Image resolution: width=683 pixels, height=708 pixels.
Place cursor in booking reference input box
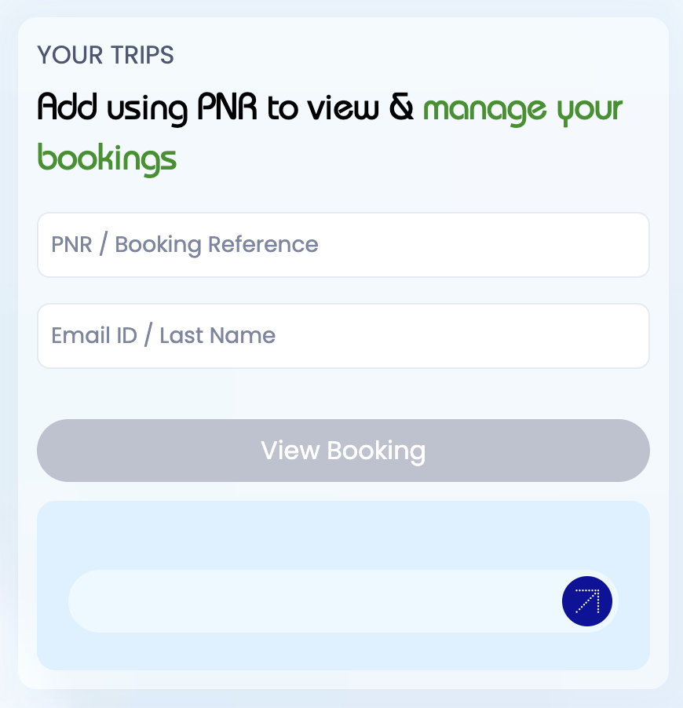tap(343, 245)
